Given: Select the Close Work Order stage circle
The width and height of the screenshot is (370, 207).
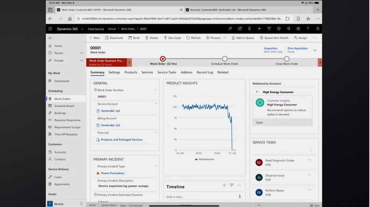Looking at the screenshot, I should (287, 59).
